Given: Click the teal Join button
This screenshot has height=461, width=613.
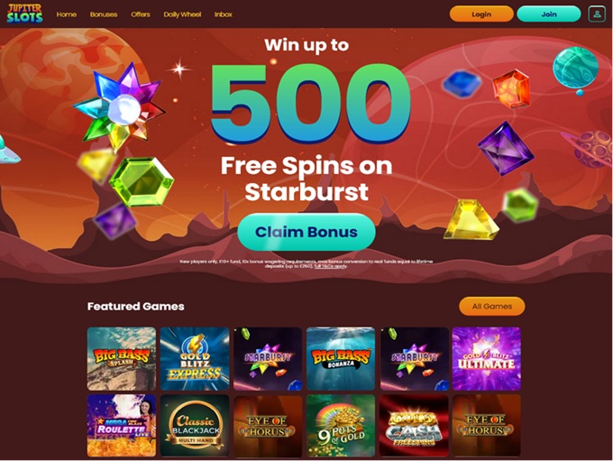Looking at the screenshot, I should 549,14.
